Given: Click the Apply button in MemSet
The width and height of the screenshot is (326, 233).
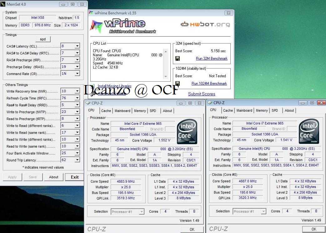Looking at the screenshot, I should pyautogui.click(x=12, y=177).
